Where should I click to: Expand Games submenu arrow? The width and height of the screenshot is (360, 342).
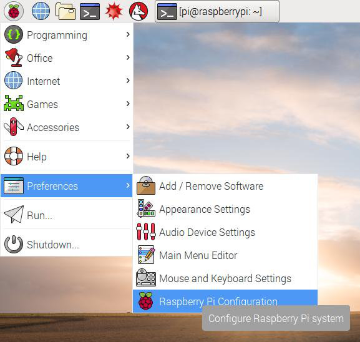tap(128, 104)
